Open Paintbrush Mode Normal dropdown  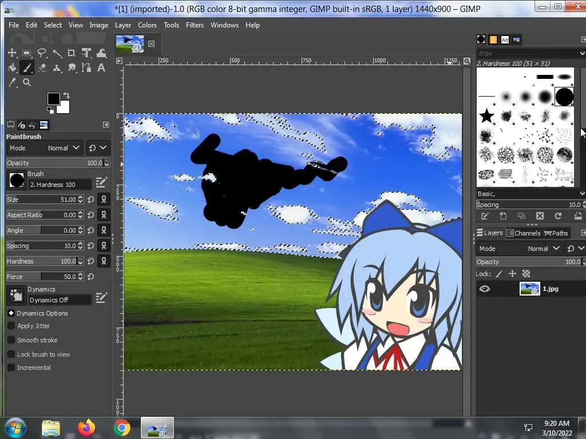pos(45,148)
